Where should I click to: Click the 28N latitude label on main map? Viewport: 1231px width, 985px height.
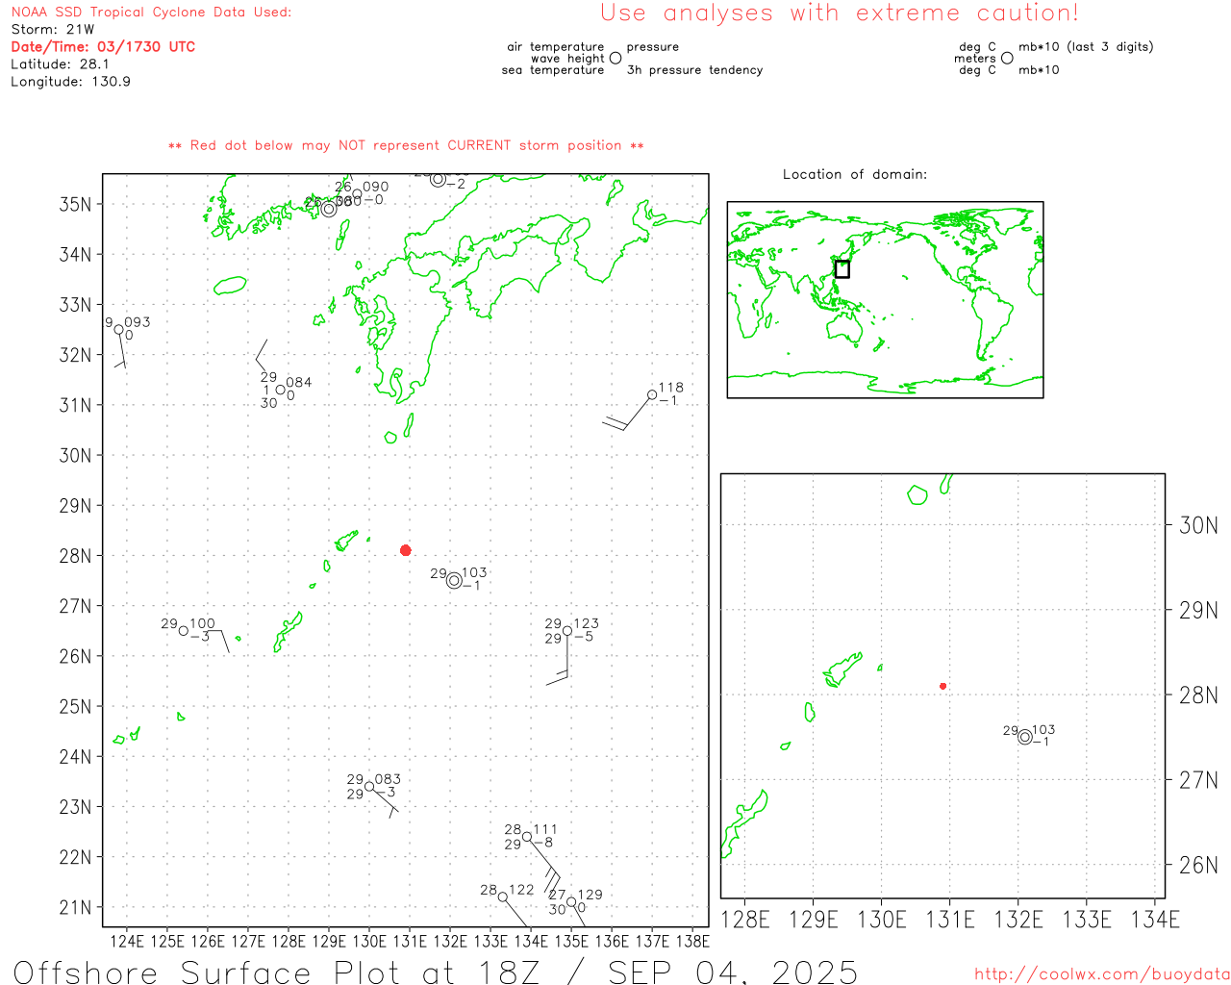click(x=76, y=556)
